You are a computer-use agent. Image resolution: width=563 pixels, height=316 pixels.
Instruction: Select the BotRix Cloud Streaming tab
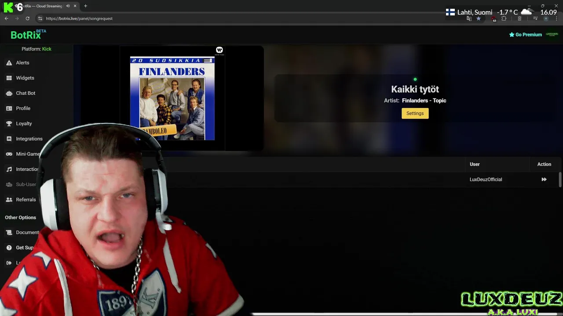tap(44, 6)
